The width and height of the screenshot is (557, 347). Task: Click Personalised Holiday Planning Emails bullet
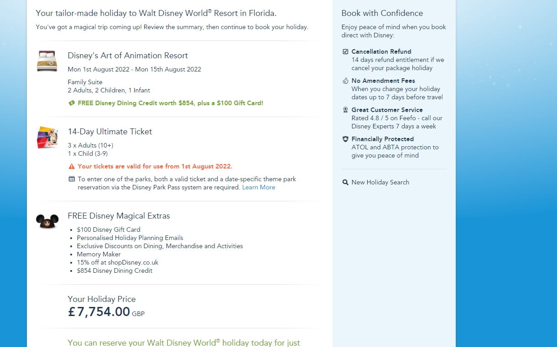pyautogui.click(x=130, y=238)
